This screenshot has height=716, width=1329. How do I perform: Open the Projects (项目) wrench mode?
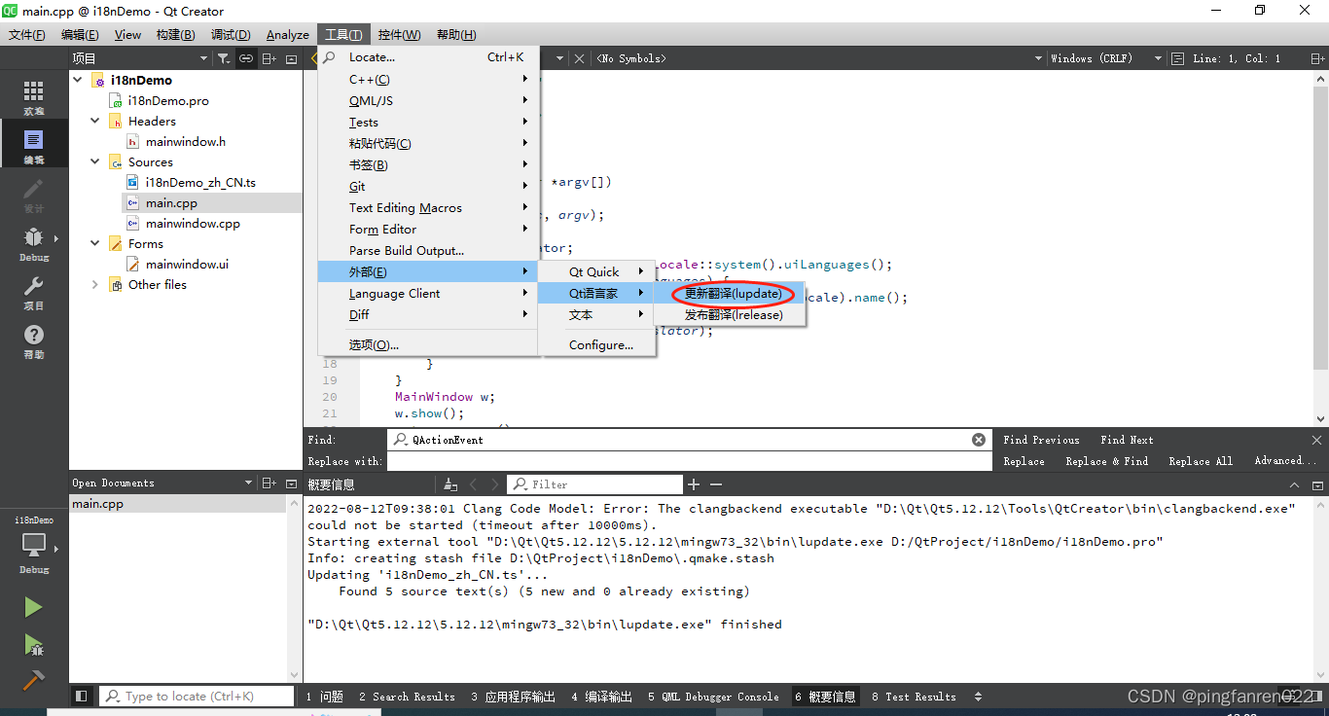[34, 292]
